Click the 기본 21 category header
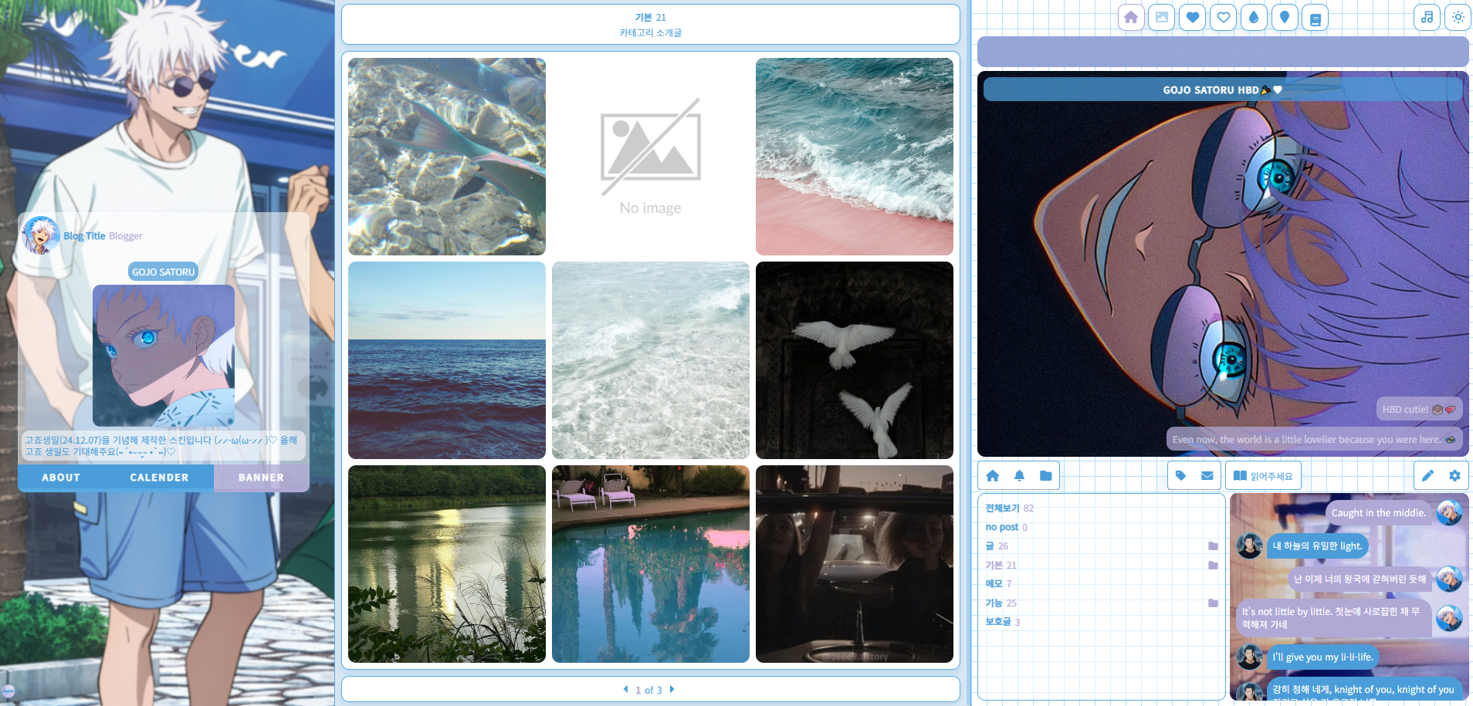The image size is (1473, 706). pos(650,17)
